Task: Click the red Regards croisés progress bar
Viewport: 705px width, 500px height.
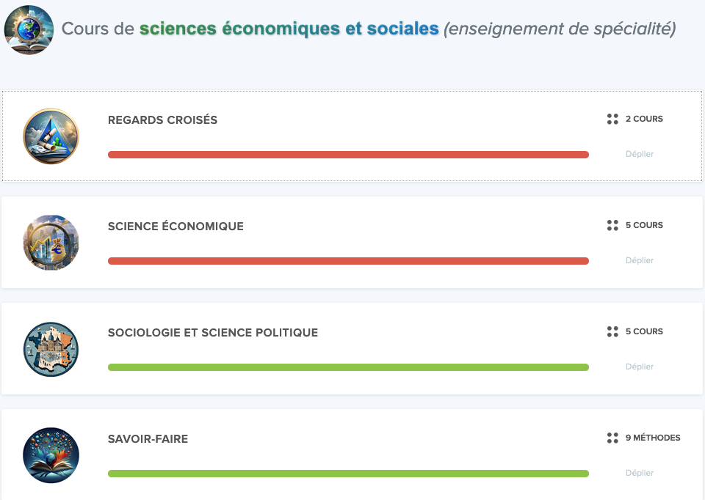Action: (x=348, y=155)
